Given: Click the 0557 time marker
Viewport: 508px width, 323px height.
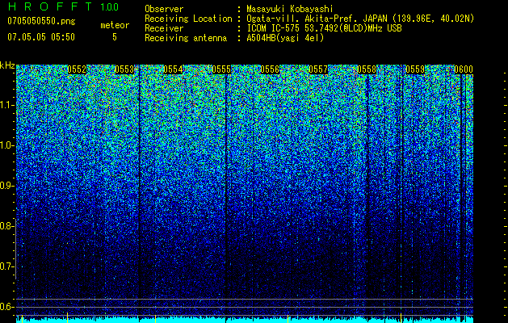Looking at the screenshot, I should (x=318, y=69).
